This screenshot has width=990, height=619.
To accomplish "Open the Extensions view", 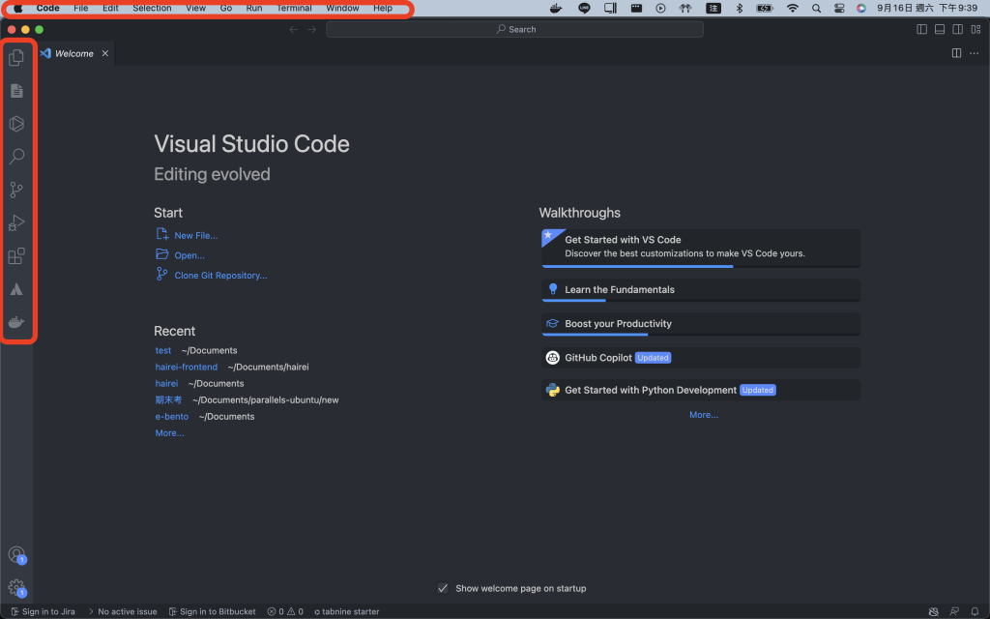I will point(16,255).
